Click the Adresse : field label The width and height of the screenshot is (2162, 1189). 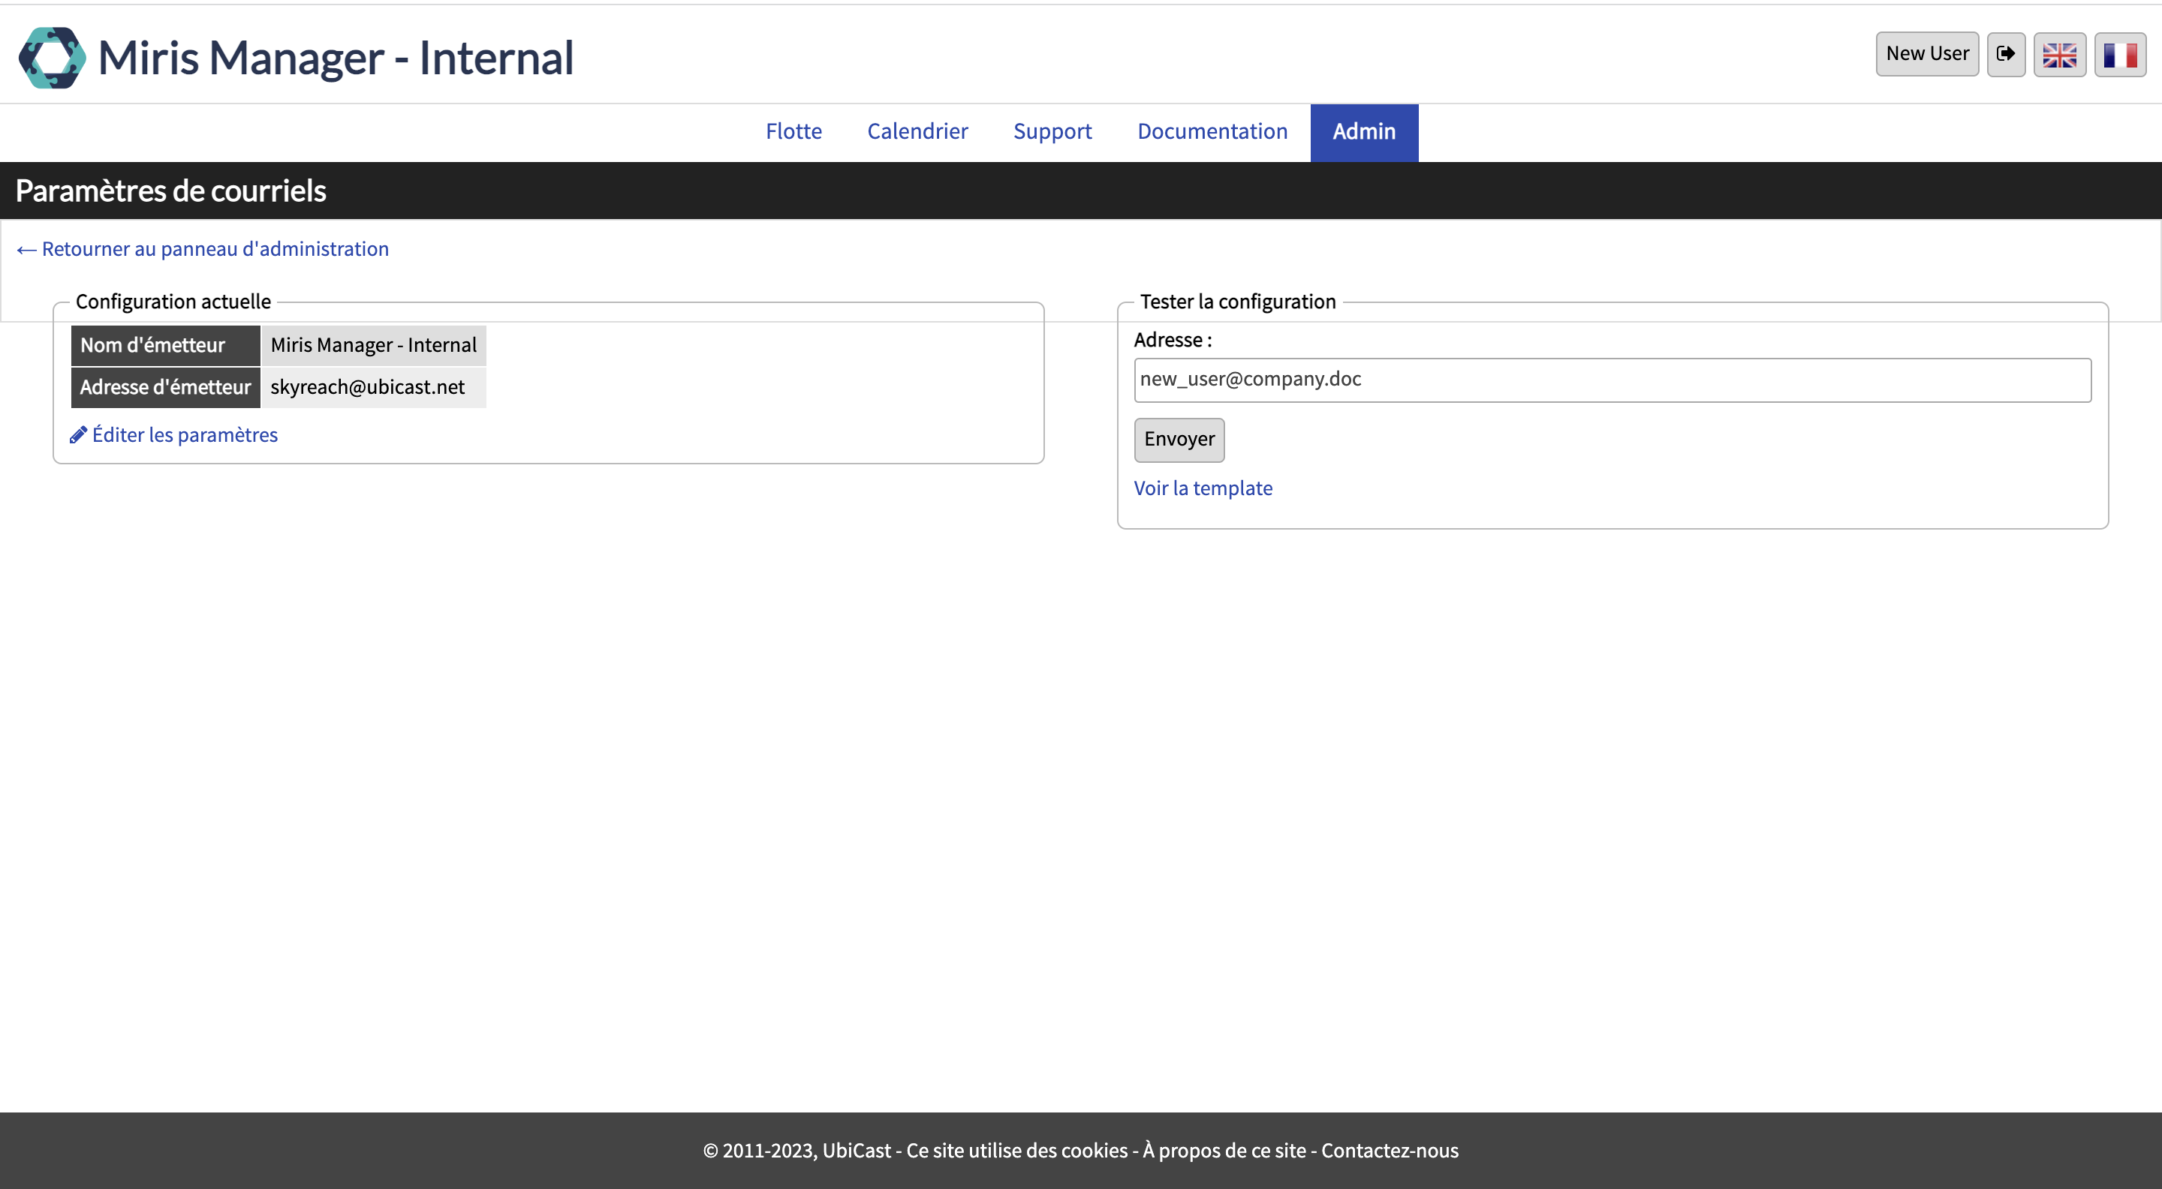[x=1173, y=340]
